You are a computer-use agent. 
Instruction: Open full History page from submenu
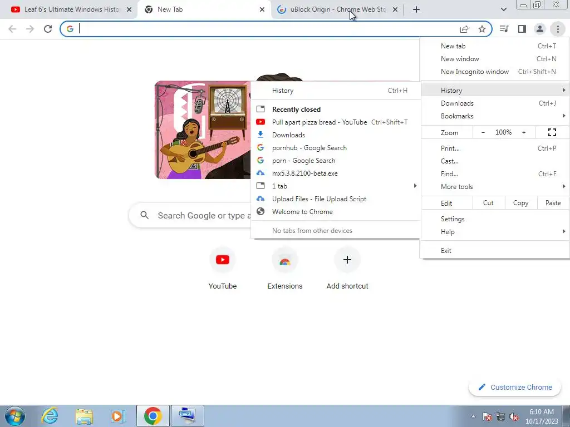coord(335,91)
